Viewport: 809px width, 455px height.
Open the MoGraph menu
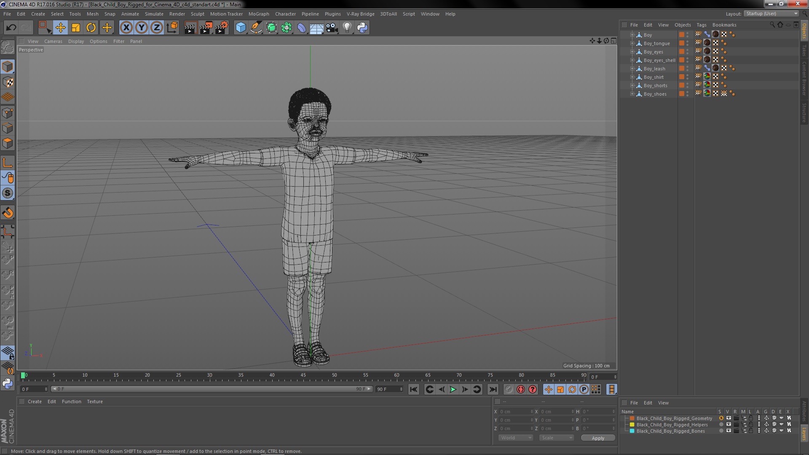(259, 14)
